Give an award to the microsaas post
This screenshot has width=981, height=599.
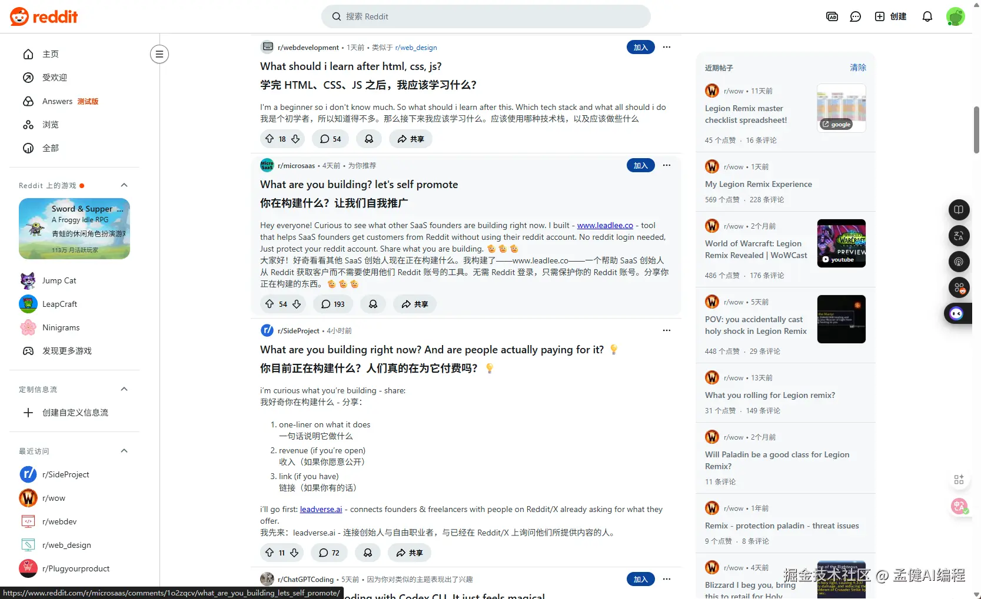(x=373, y=304)
